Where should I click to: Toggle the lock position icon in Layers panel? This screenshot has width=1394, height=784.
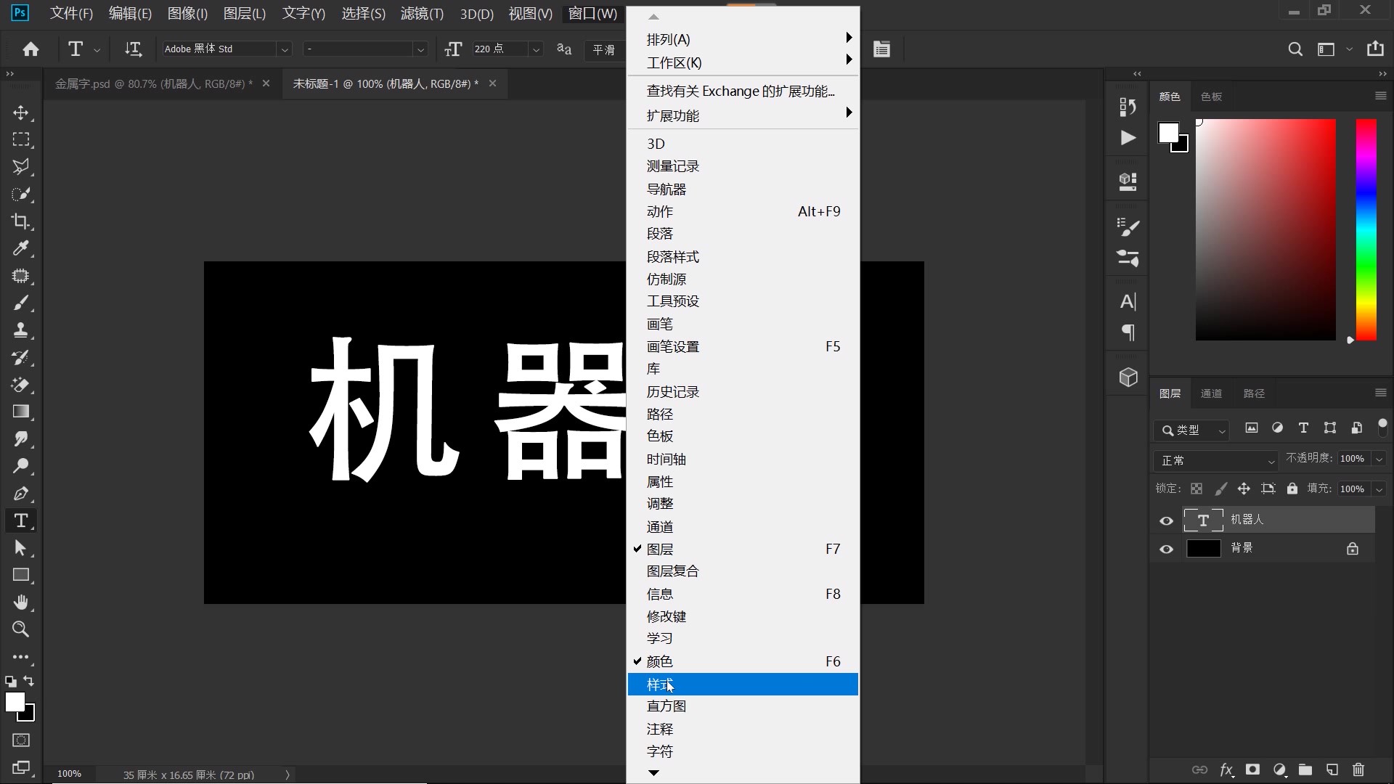(1244, 489)
